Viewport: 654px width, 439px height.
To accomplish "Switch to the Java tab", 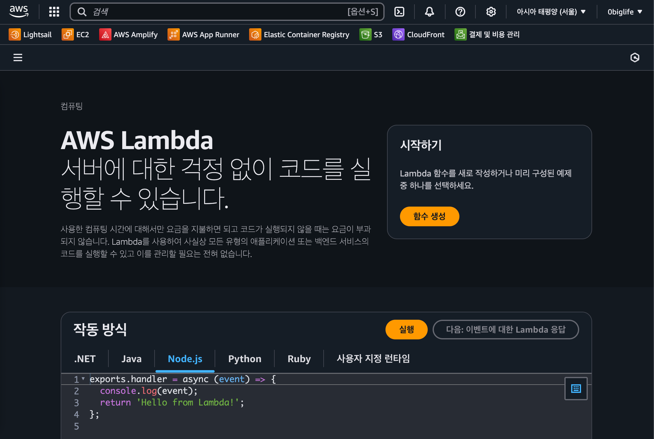I will click(x=131, y=359).
